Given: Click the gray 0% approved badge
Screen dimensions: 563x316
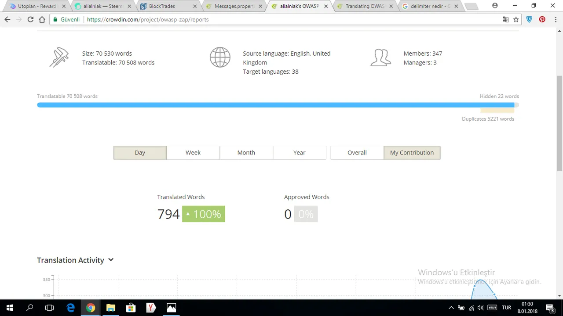Looking at the screenshot, I should click(x=306, y=214).
